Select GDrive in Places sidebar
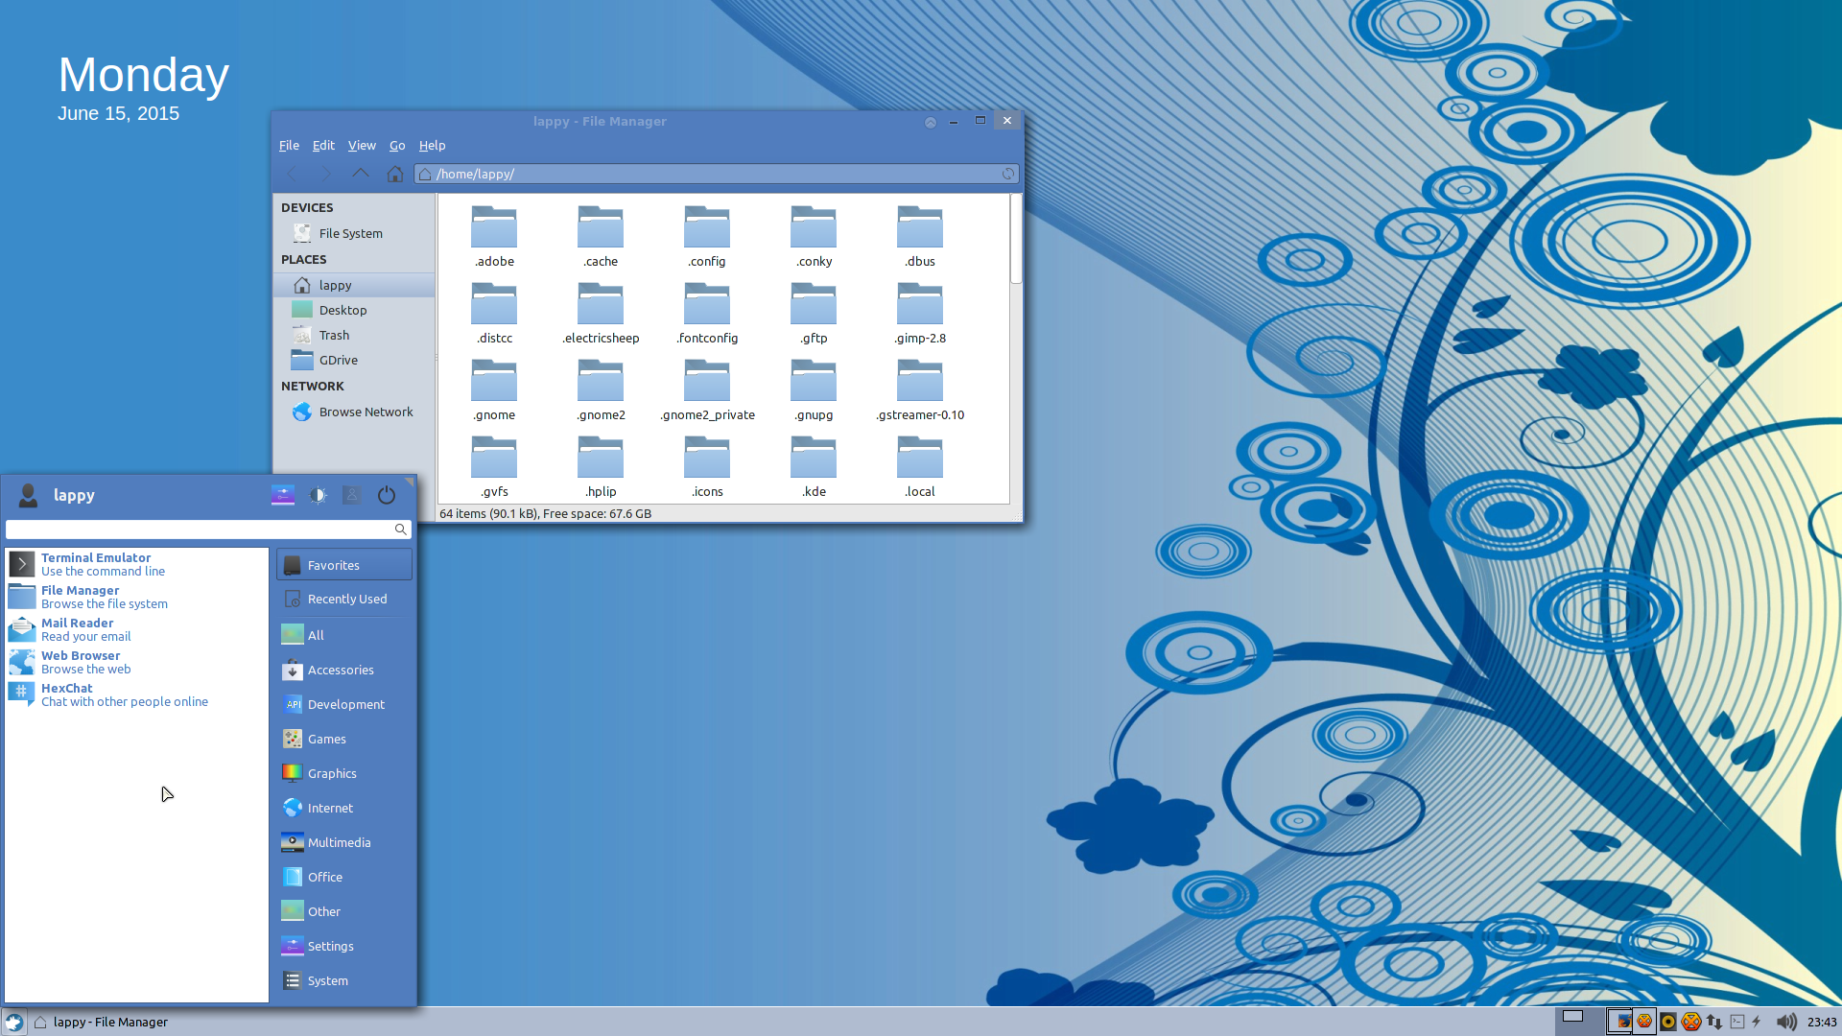 (x=354, y=360)
